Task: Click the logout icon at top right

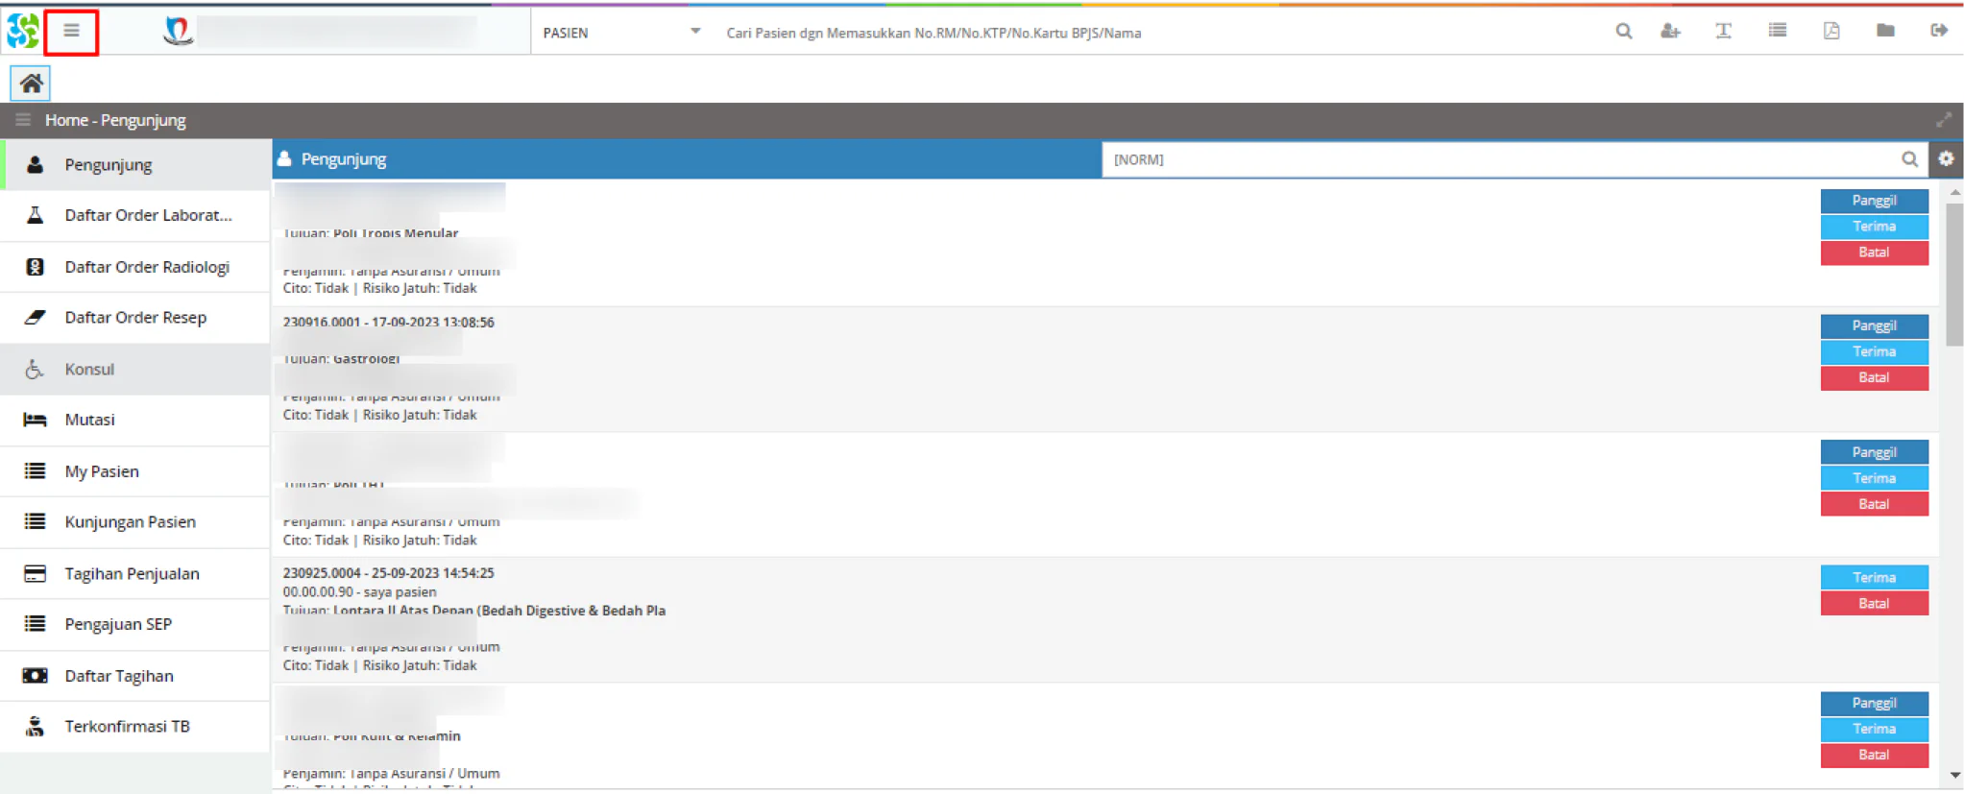Action: point(1939,31)
